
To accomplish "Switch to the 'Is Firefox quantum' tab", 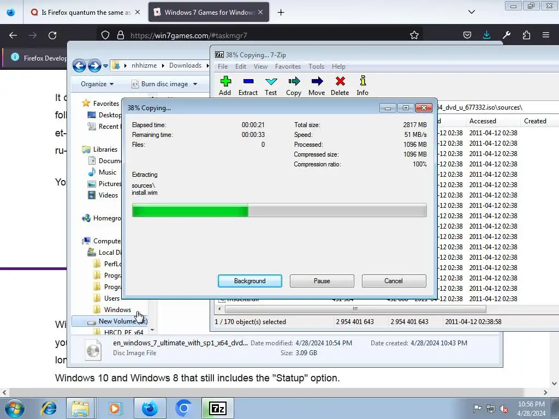I will [85, 13].
